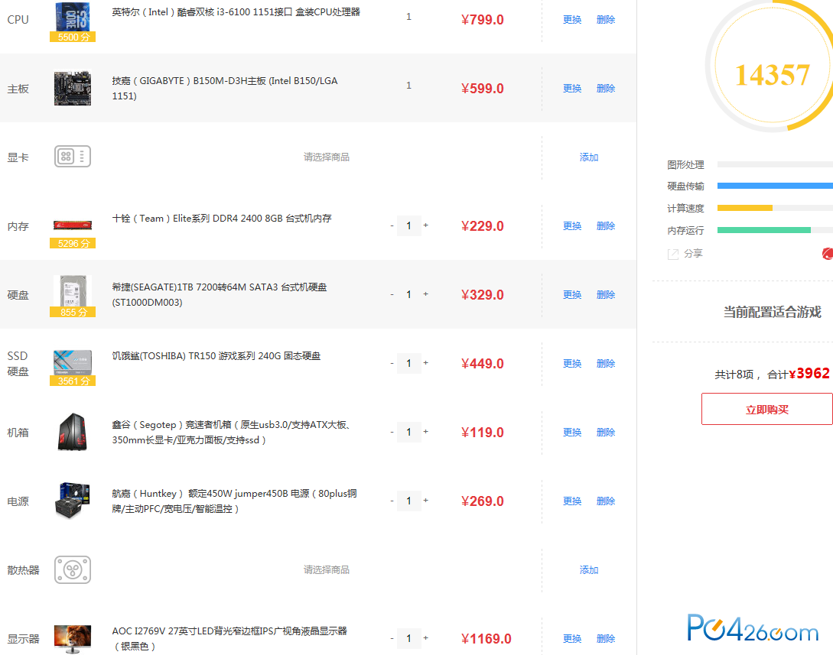Decrease case quantity with minus
Screen dimensions: 833x655
tap(392, 432)
